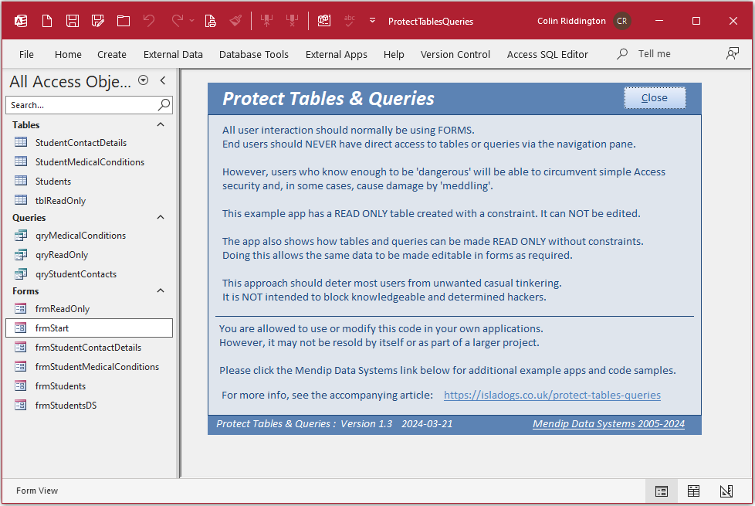755x506 pixels.
Task: Click the Tell me search field
Action: tap(655, 53)
